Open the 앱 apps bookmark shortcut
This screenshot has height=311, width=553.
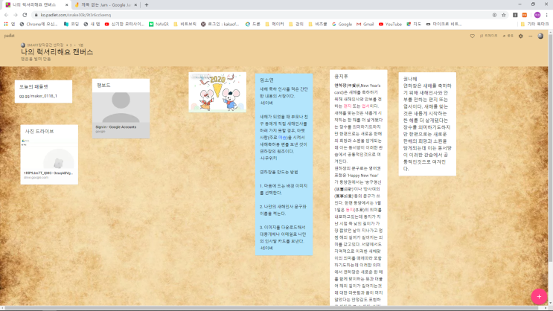coord(10,24)
